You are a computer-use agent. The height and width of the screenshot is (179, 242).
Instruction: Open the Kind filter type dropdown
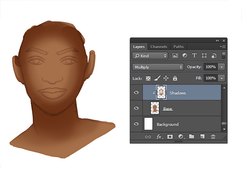(150, 56)
